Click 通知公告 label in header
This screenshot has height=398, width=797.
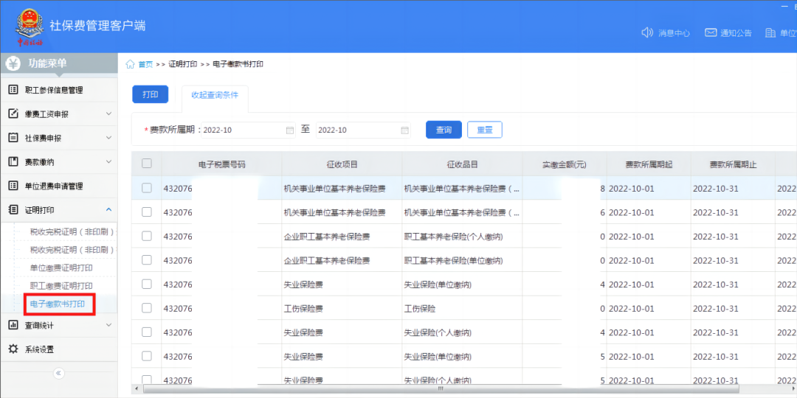pos(736,33)
